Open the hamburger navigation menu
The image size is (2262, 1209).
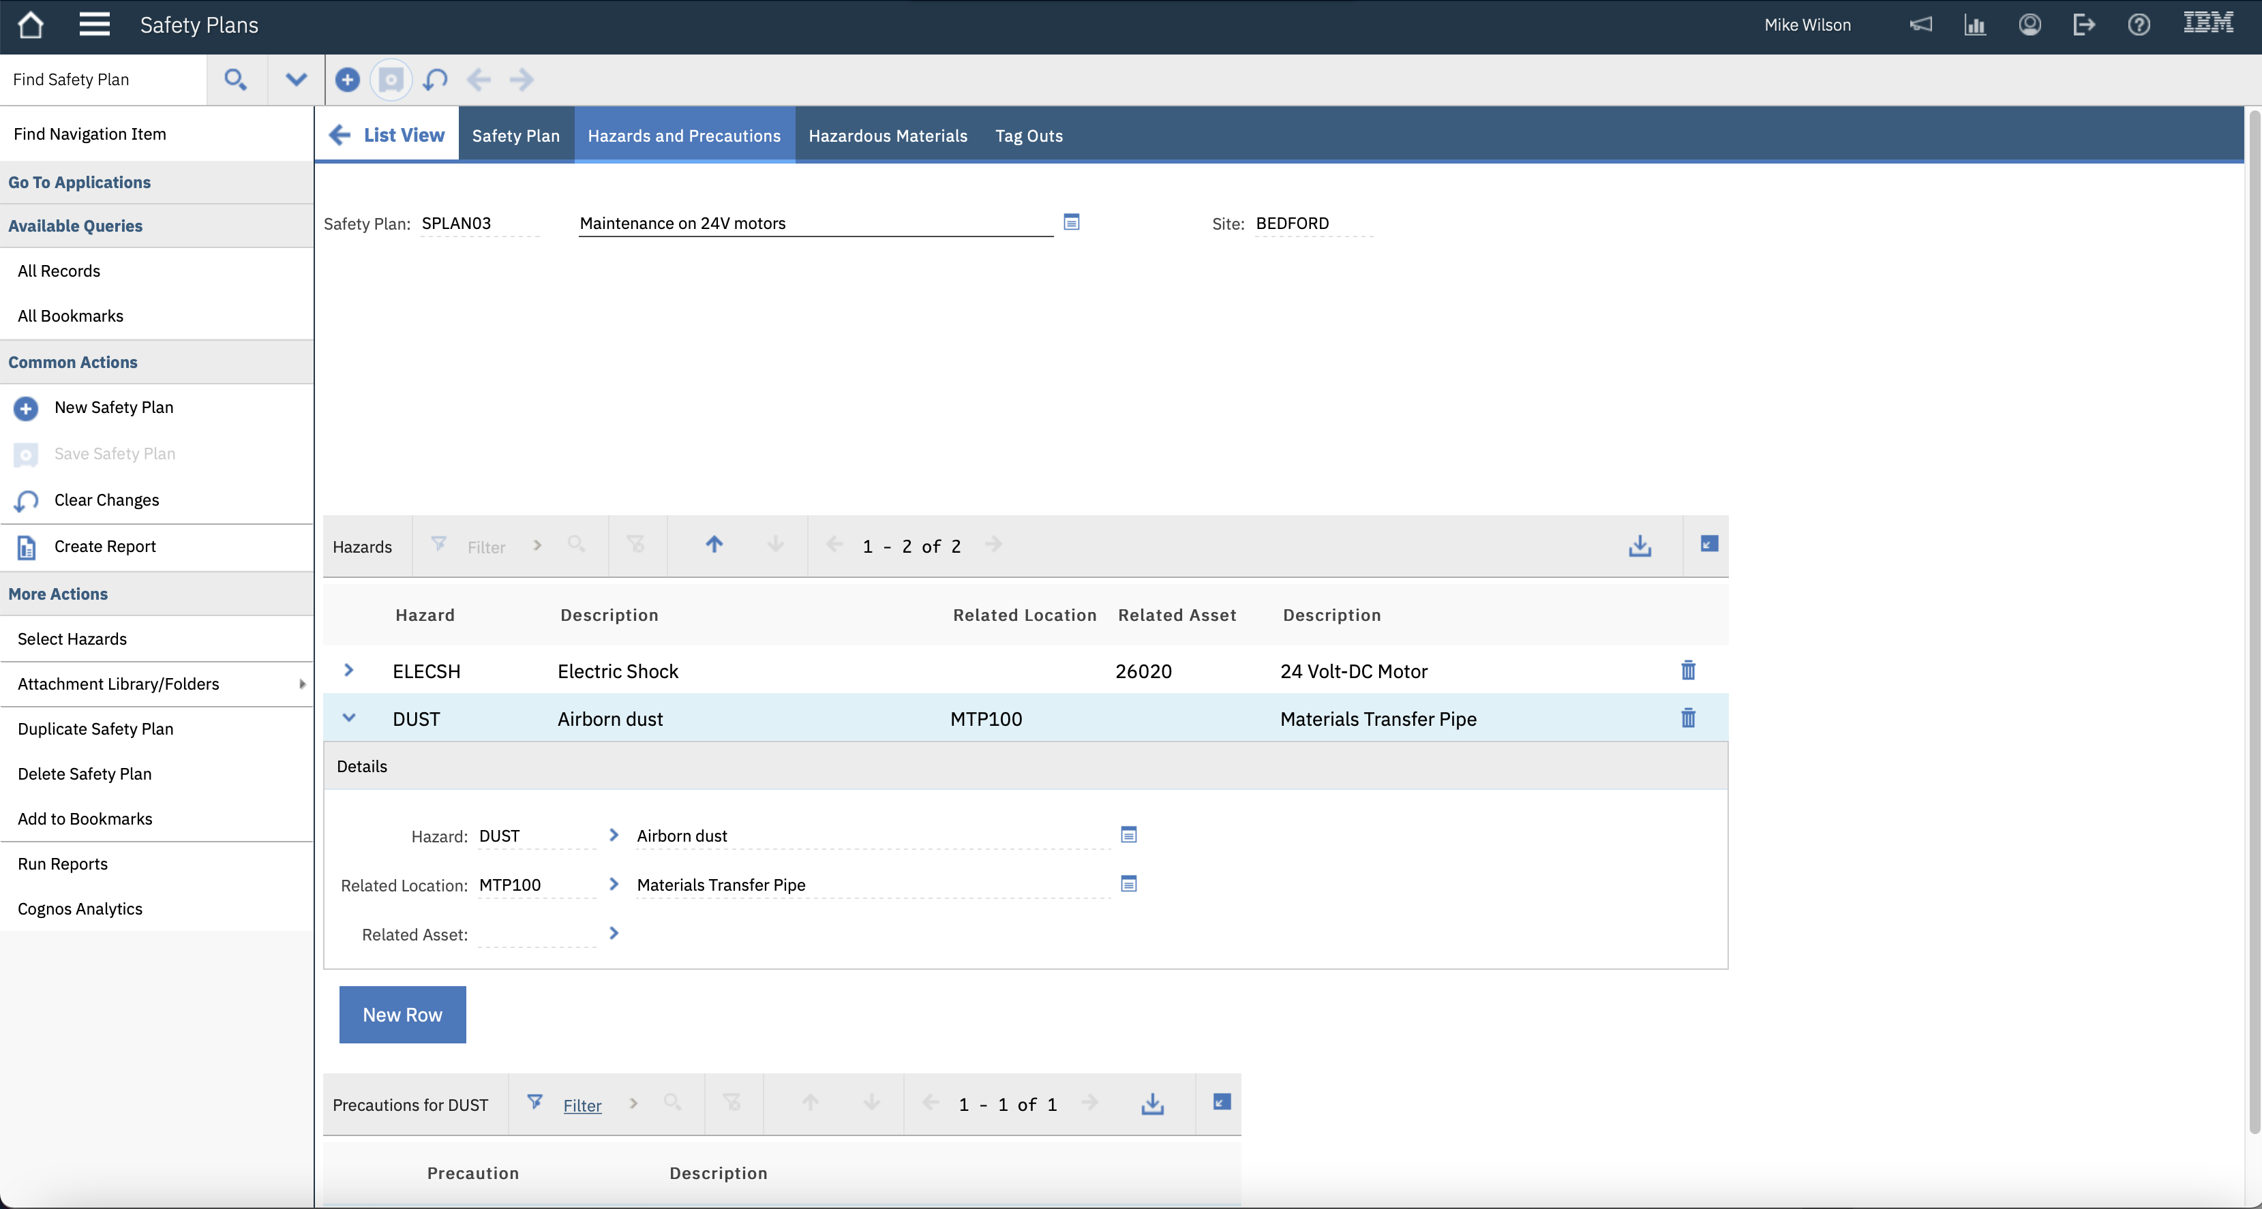click(x=94, y=25)
